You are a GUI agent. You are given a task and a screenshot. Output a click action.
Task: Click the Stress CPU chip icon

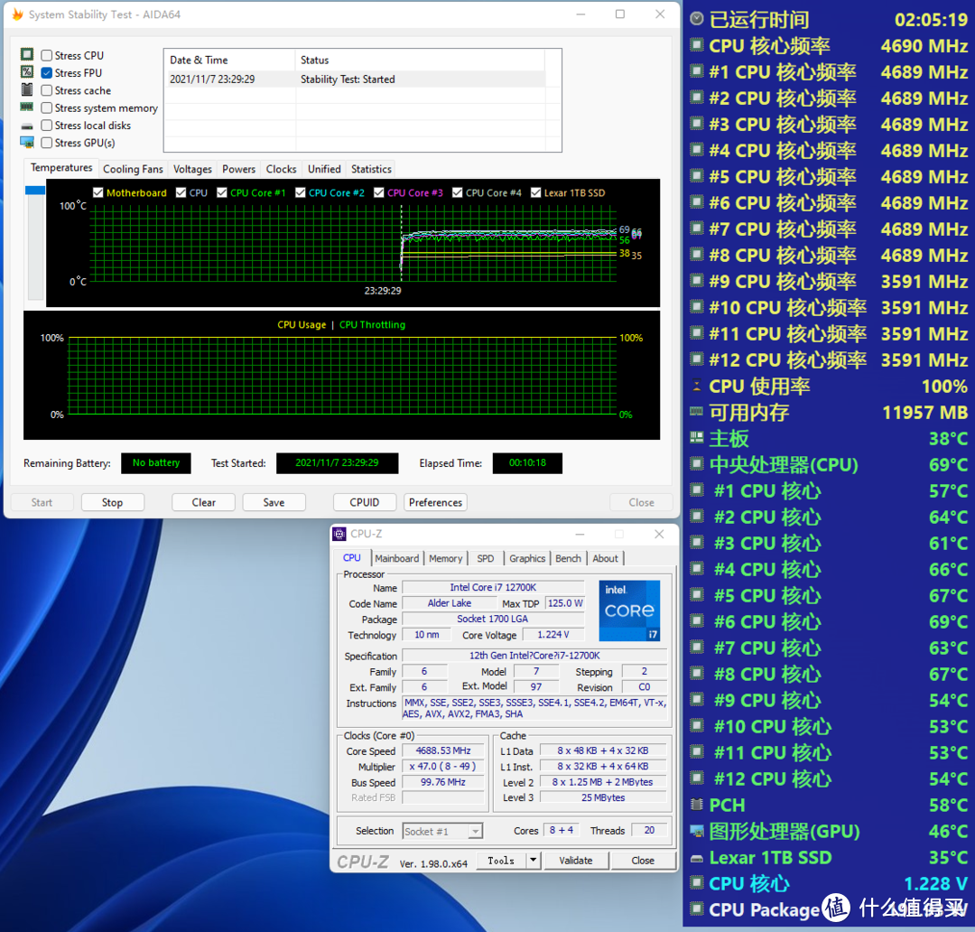point(27,55)
